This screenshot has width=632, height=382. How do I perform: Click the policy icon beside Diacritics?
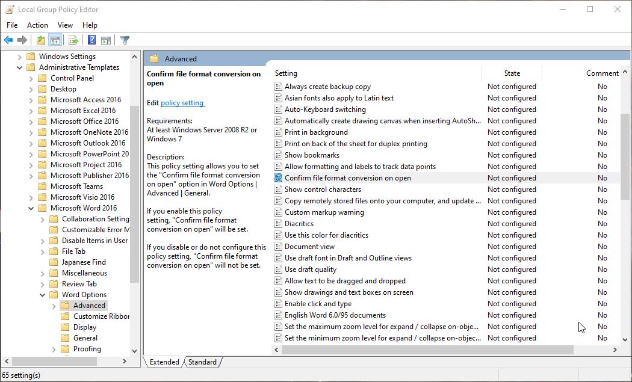click(x=278, y=224)
